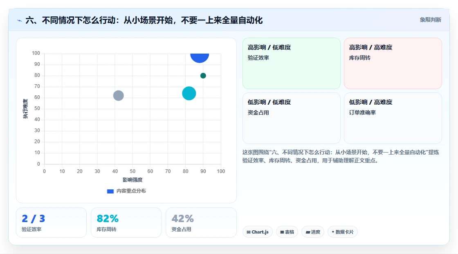Click the 2 / 3 验证效率 stat card
Screen dimensions: 458x254
(x=52, y=223)
